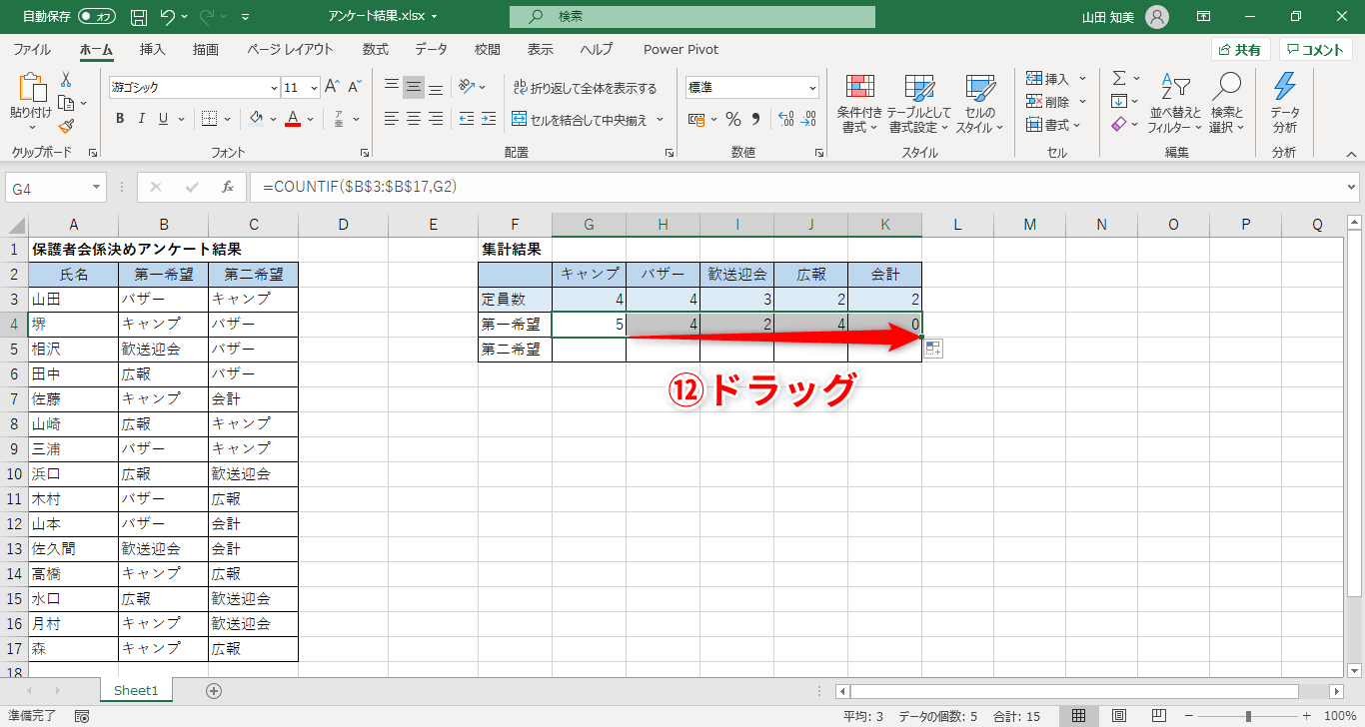The image size is (1365, 727).
Task: Toggle top vertical alignment
Action: pos(392,87)
